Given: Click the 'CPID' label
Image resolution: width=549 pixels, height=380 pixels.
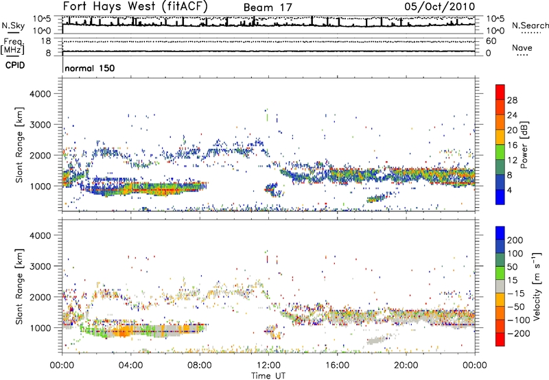Looking at the screenshot, I should (15, 65).
